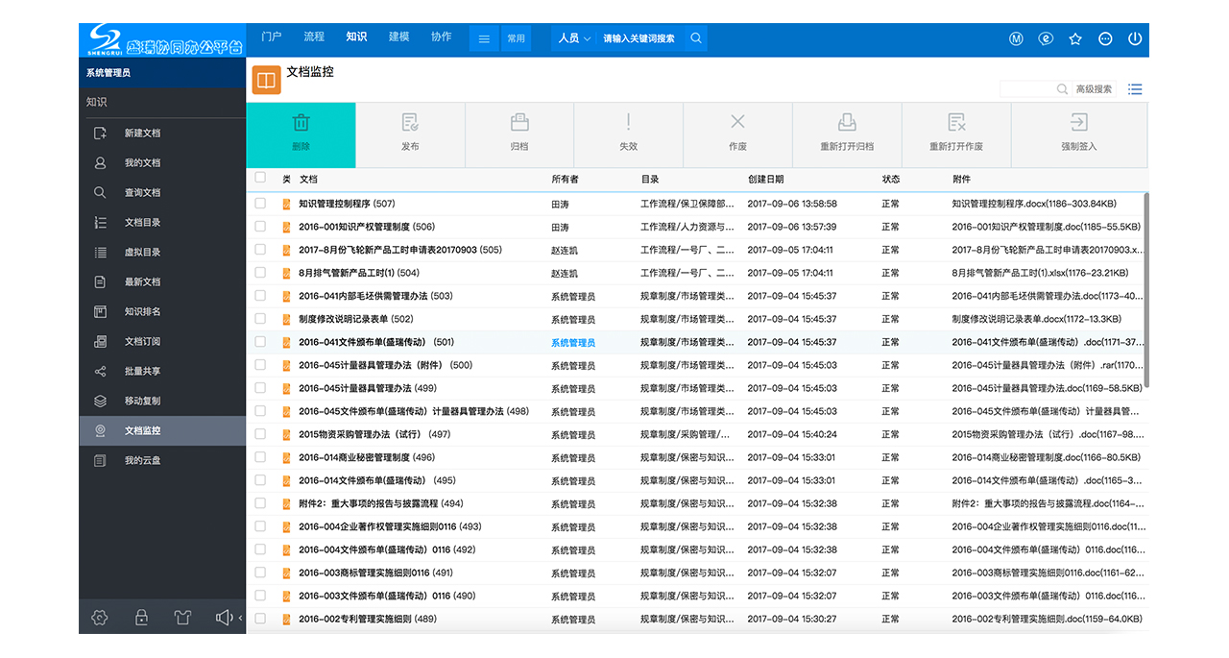The image size is (1229, 658).
Task: Check the box for 知识管理控制程序 (507)
Action: [x=260, y=204]
